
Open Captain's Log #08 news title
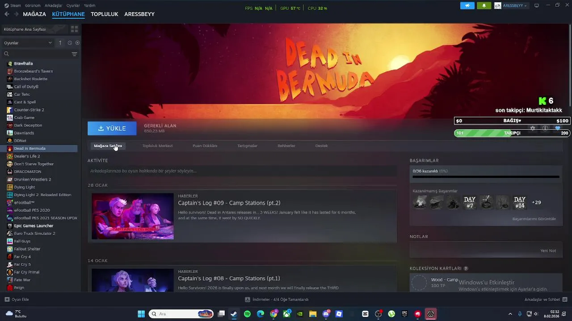pyautogui.click(x=229, y=279)
